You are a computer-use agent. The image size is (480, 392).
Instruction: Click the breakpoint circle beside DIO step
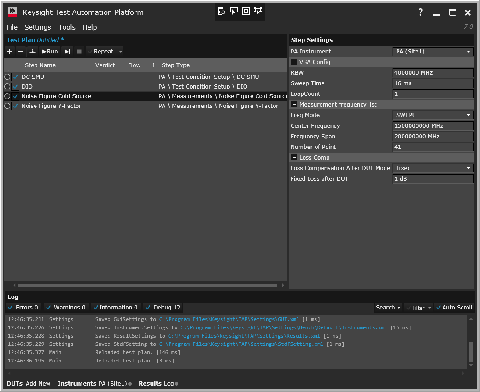(x=7, y=86)
